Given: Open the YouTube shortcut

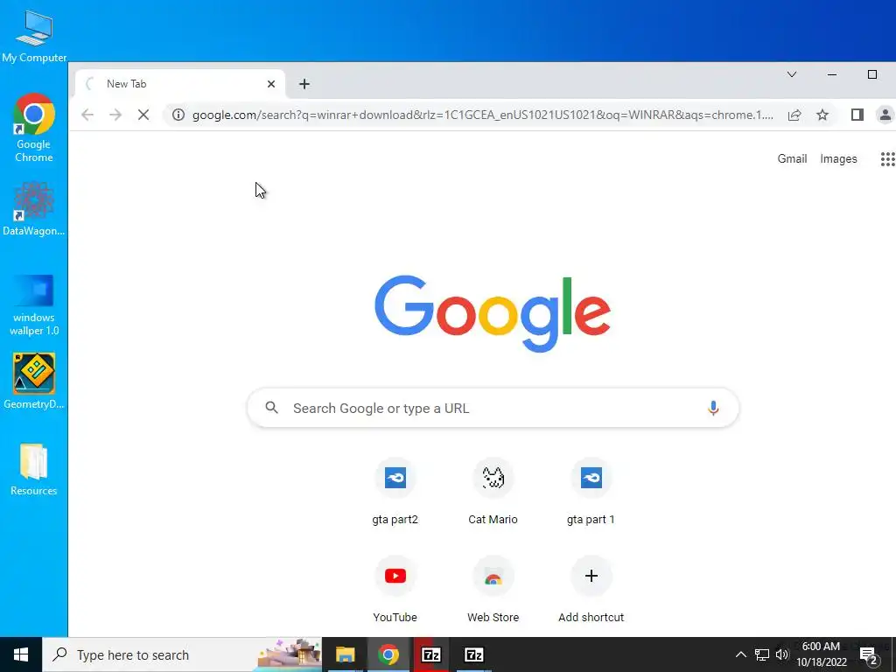Looking at the screenshot, I should (x=395, y=589).
